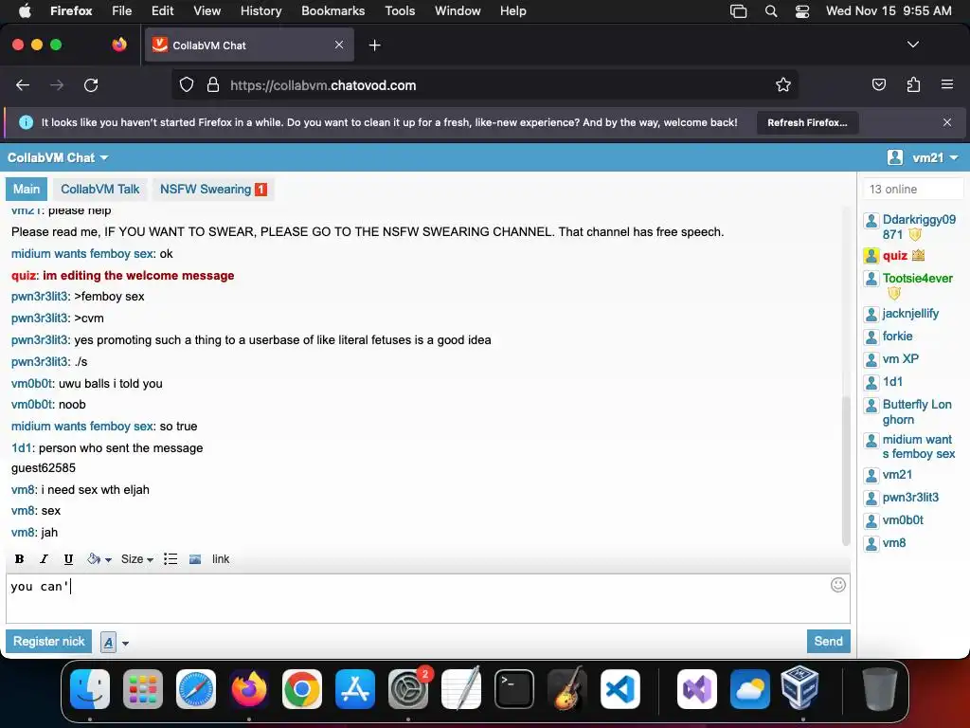Click the chat messages scrollbar
The height and width of the screenshot is (728, 970).
pyautogui.click(x=846, y=470)
